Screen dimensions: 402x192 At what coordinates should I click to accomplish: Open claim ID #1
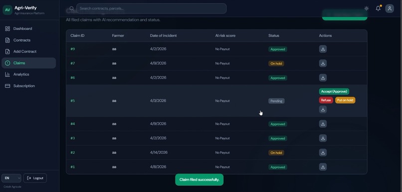pos(72,167)
